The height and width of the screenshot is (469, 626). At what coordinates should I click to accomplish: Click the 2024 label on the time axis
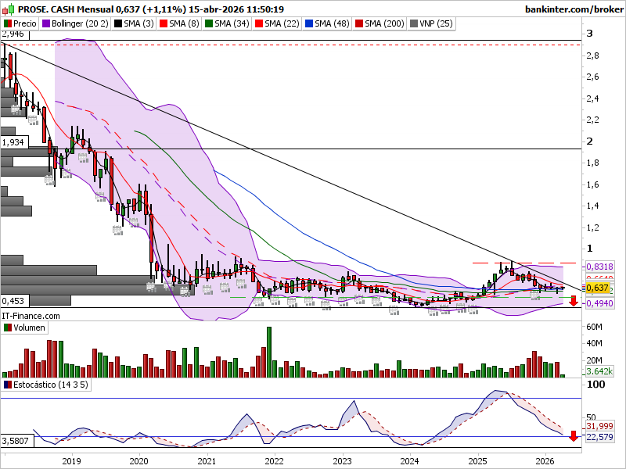(409, 461)
